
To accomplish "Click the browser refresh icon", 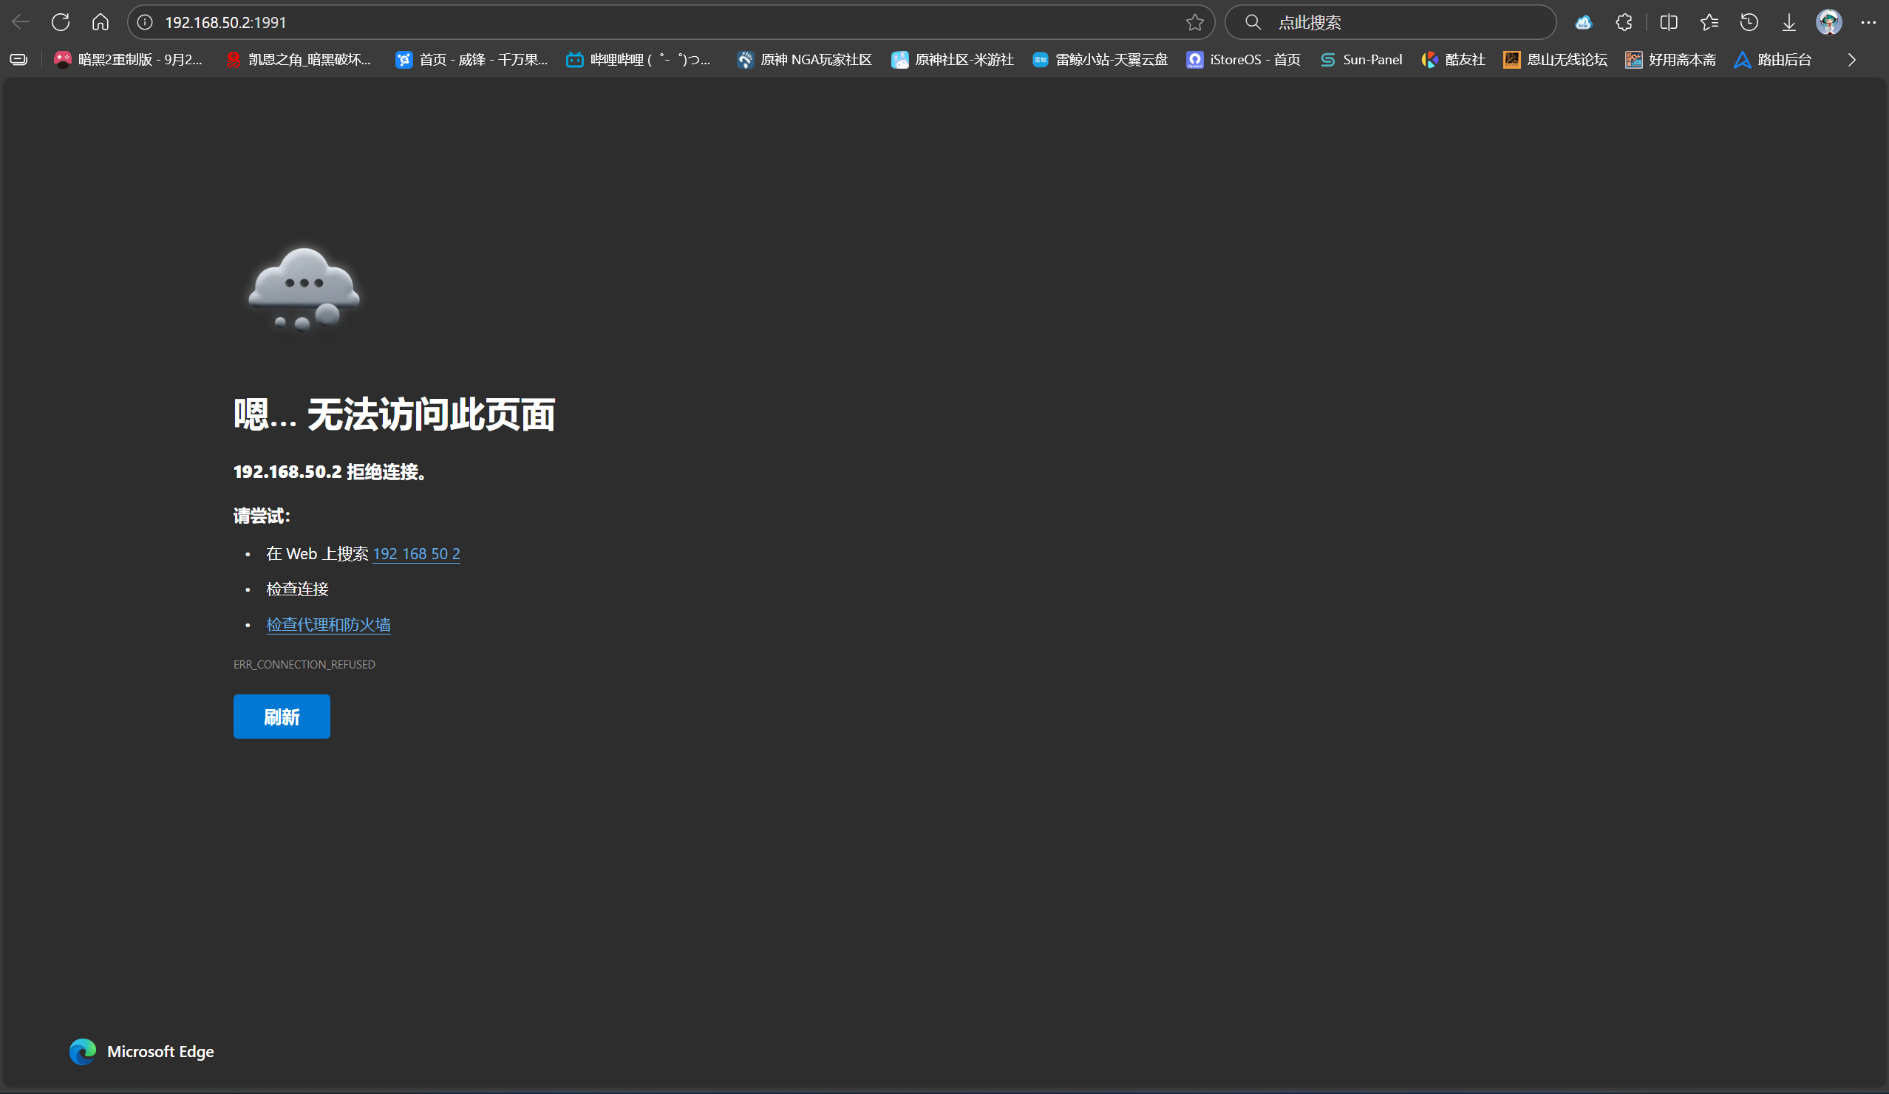I will pos(61,22).
